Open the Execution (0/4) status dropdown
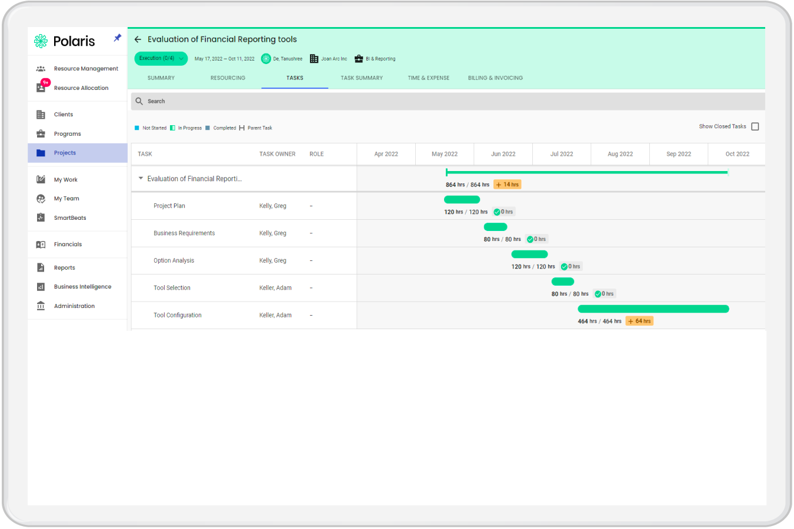 tap(161, 58)
